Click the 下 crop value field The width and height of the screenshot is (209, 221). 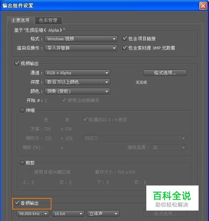click(107, 182)
